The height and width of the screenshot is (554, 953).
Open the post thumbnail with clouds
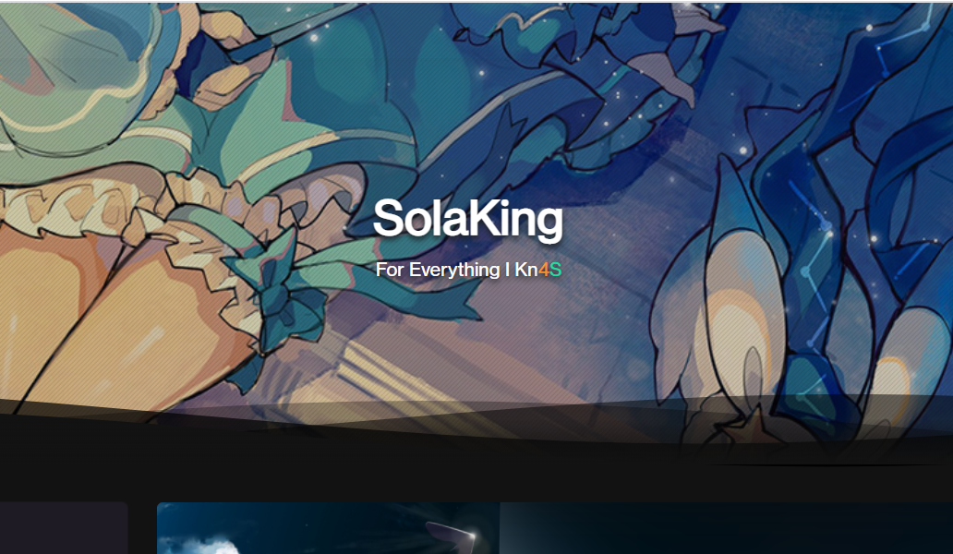[x=328, y=528]
